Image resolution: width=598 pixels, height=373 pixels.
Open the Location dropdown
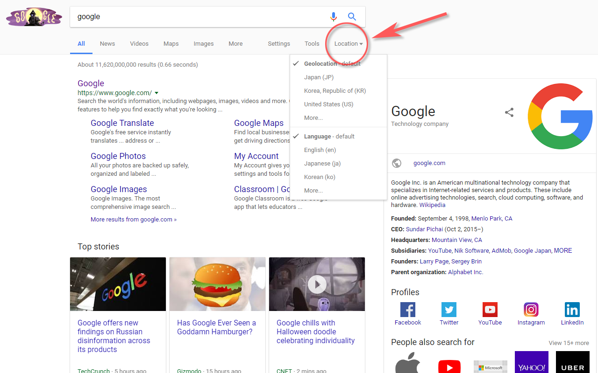pos(348,43)
